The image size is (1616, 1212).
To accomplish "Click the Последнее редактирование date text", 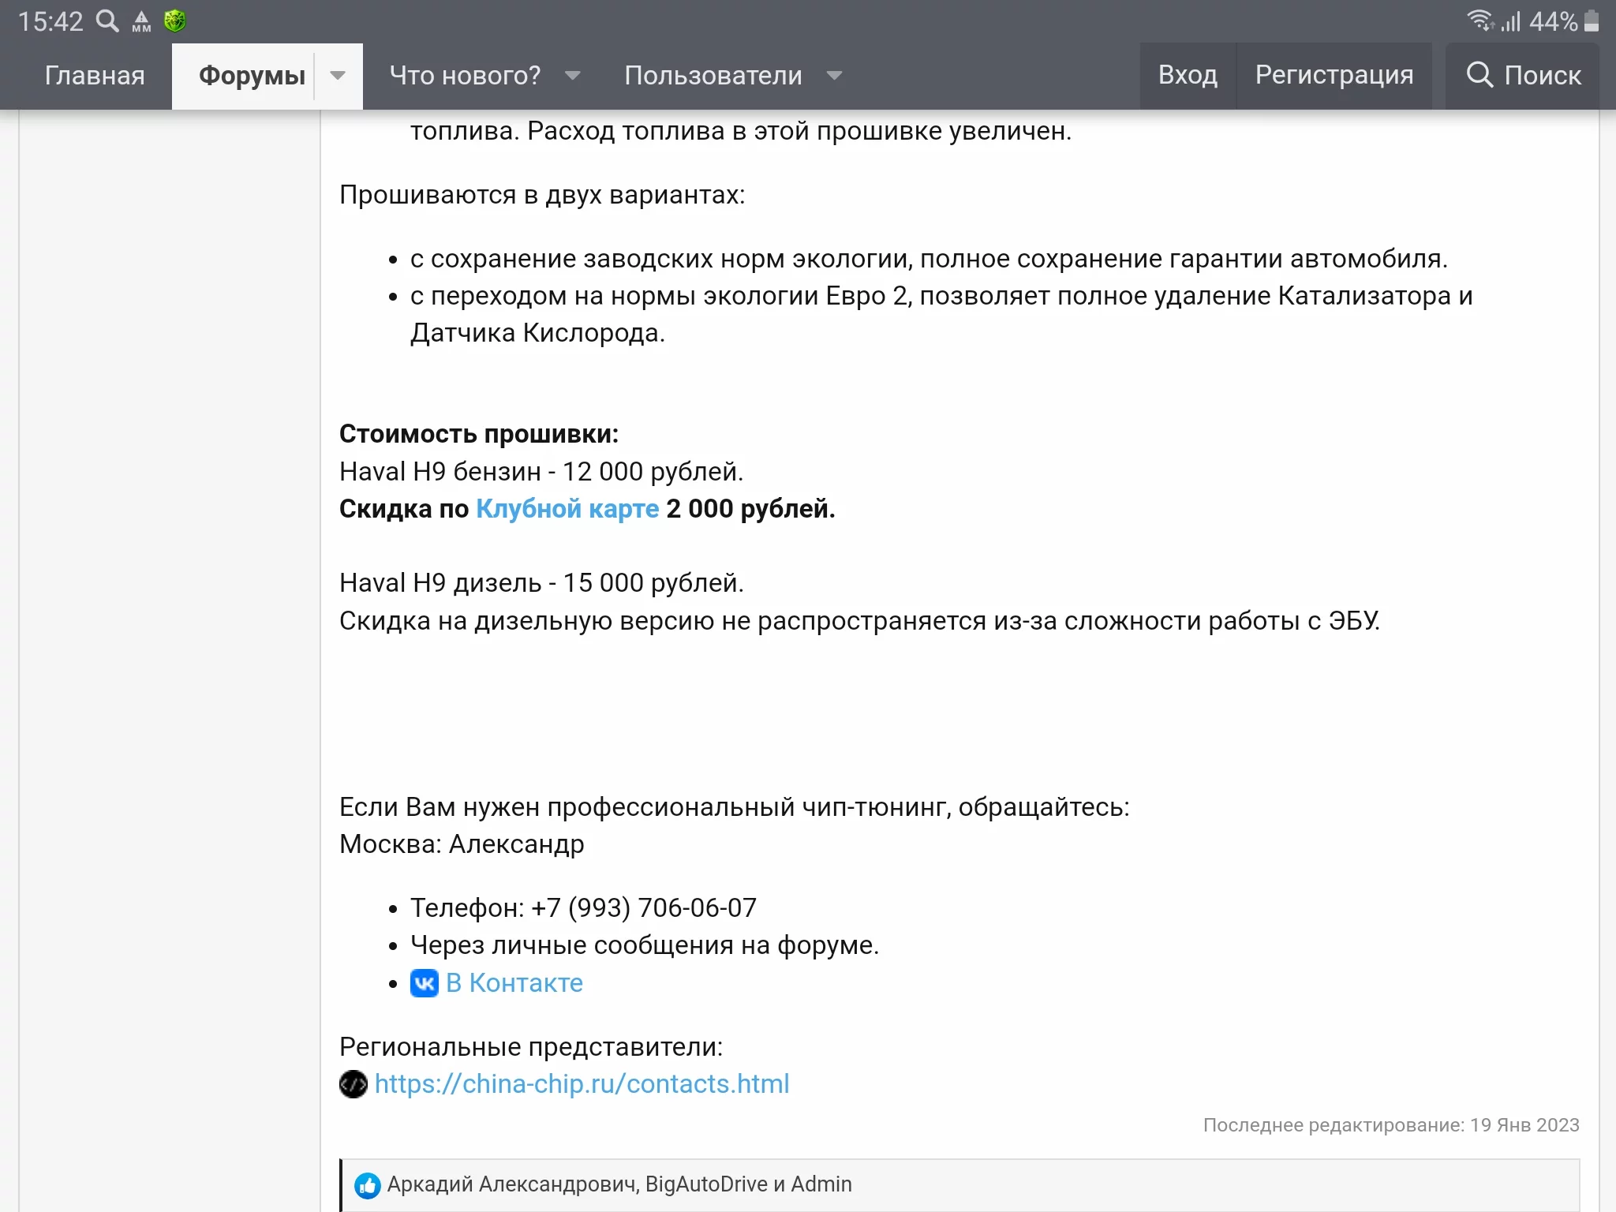I will tap(1391, 1125).
